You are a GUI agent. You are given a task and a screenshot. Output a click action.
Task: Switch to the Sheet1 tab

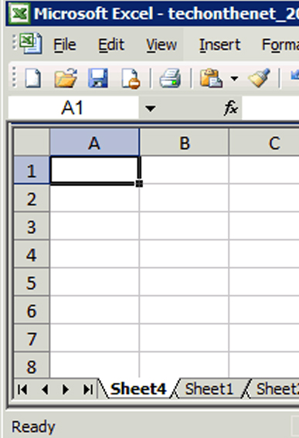(209, 389)
